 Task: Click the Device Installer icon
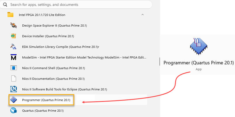13,36
